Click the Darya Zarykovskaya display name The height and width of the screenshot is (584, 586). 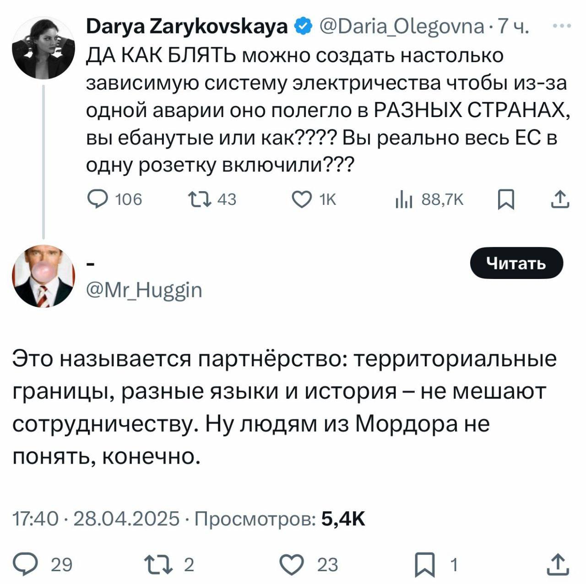[187, 27]
